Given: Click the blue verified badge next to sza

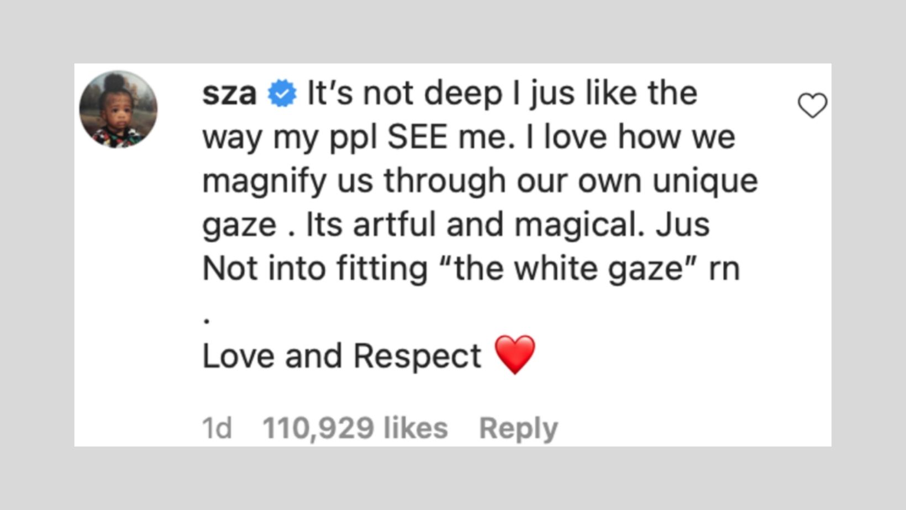Looking at the screenshot, I should click(x=282, y=93).
